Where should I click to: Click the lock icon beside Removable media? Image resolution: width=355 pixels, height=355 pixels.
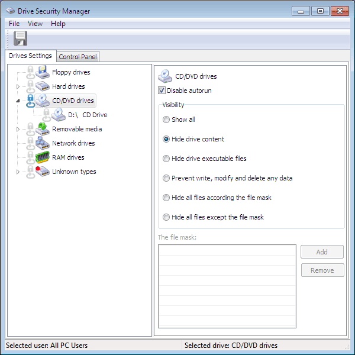tap(30, 129)
